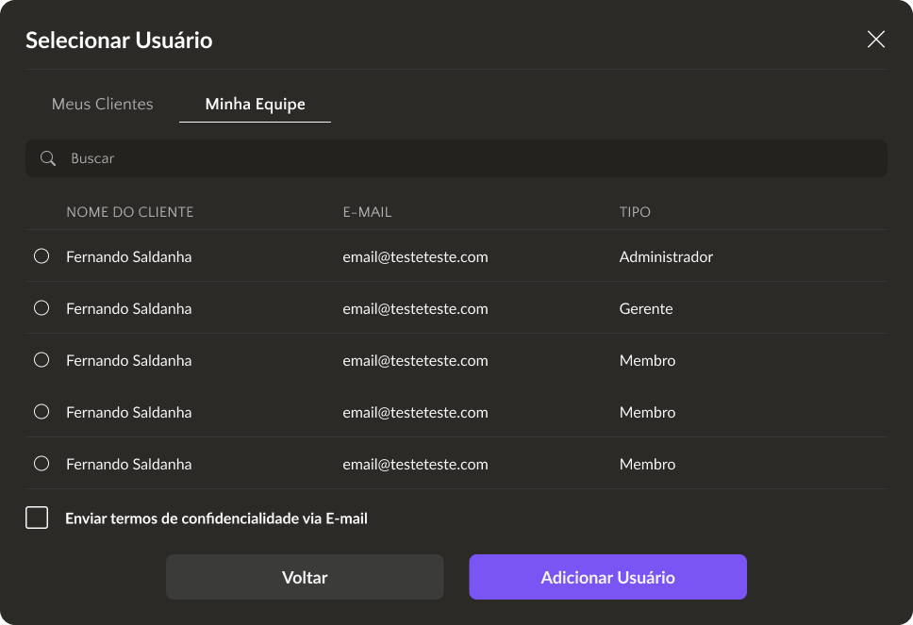Select the third row's radio button

click(x=41, y=360)
